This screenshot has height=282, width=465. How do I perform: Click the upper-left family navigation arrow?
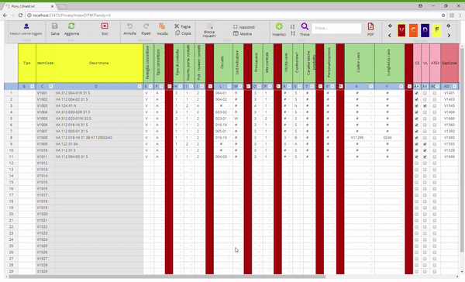click(x=390, y=26)
